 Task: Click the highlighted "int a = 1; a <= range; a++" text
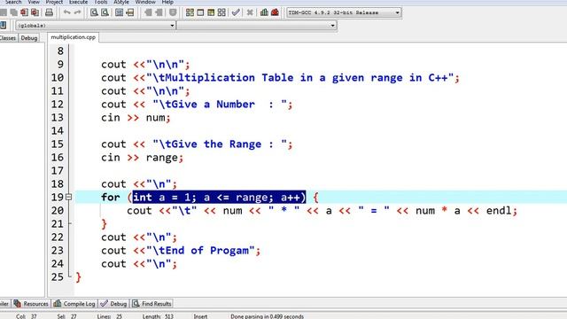pos(219,197)
